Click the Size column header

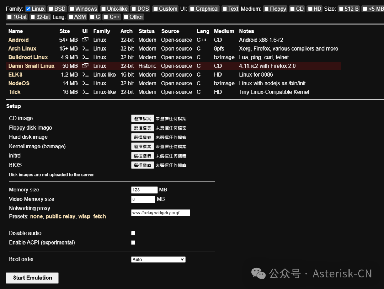(x=65, y=31)
